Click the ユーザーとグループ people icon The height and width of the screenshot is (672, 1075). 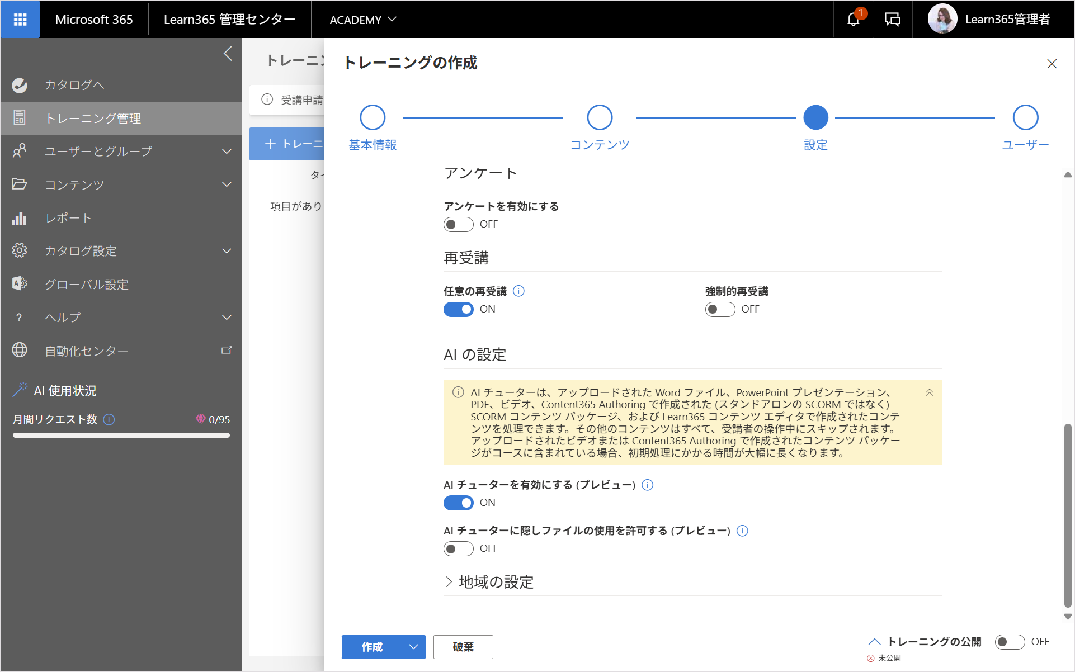click(20, 151)
